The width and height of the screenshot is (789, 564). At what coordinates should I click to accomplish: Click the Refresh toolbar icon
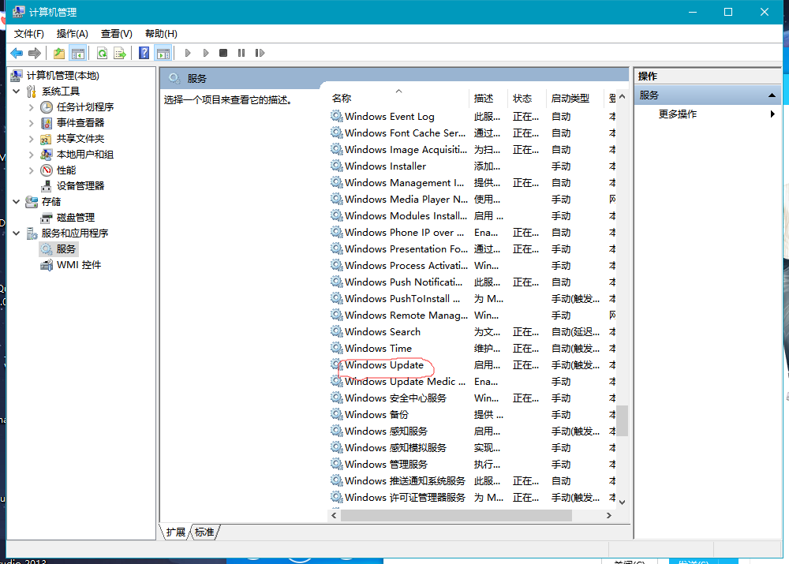102,53
